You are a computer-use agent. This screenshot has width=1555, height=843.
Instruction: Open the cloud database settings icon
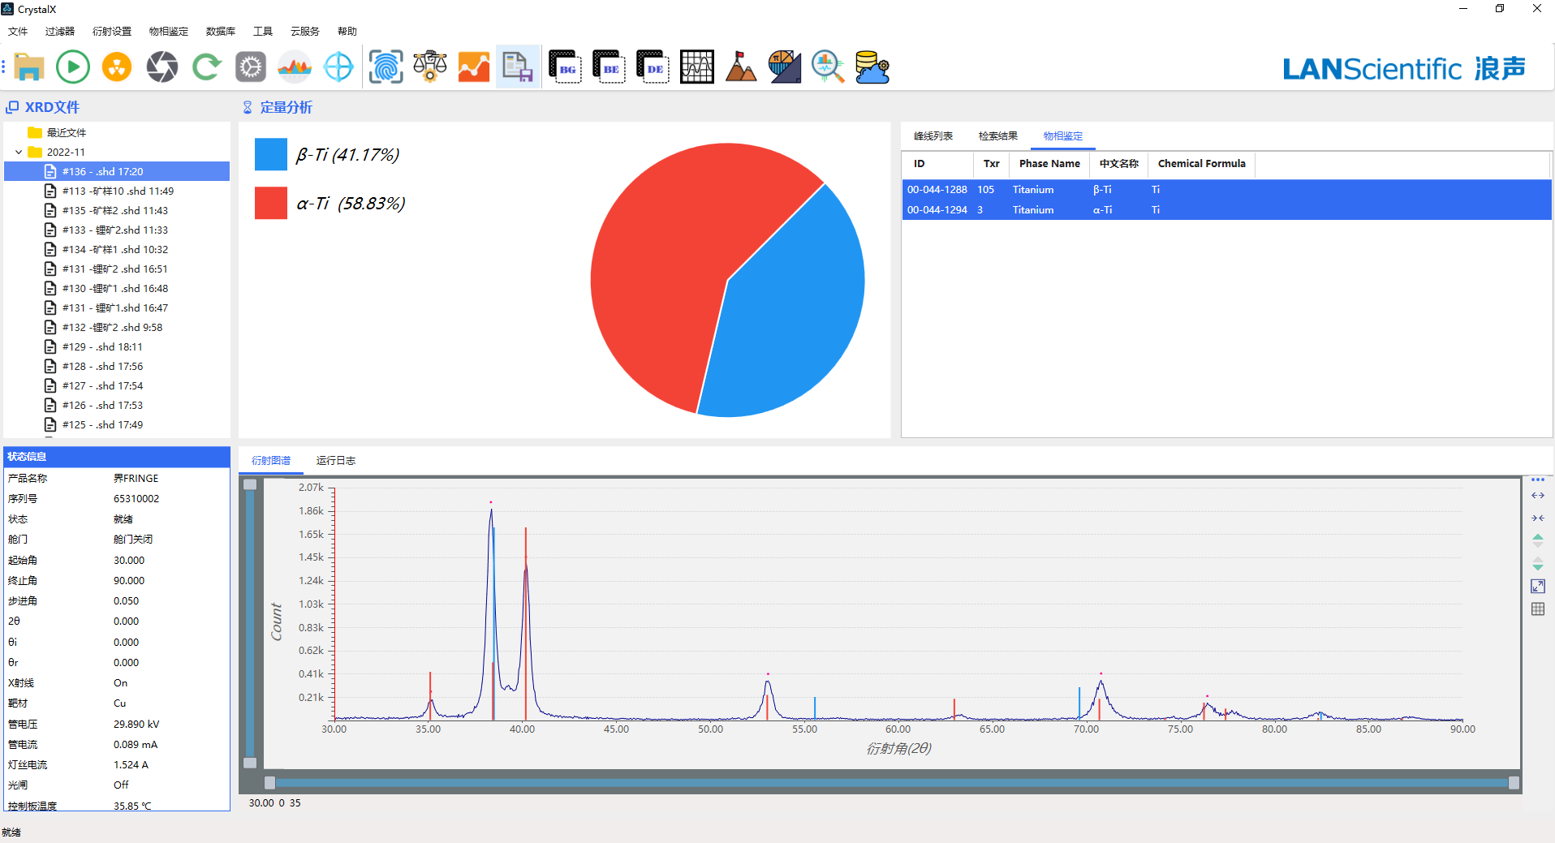point(872,67)
